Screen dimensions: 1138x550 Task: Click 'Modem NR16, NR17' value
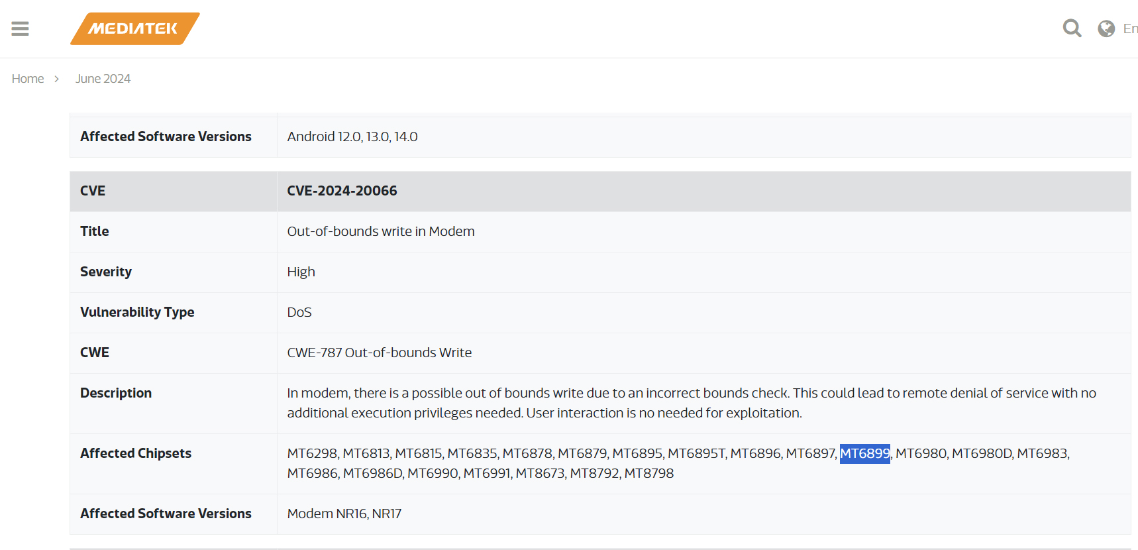pyautogui.click(x=344, y=514)
